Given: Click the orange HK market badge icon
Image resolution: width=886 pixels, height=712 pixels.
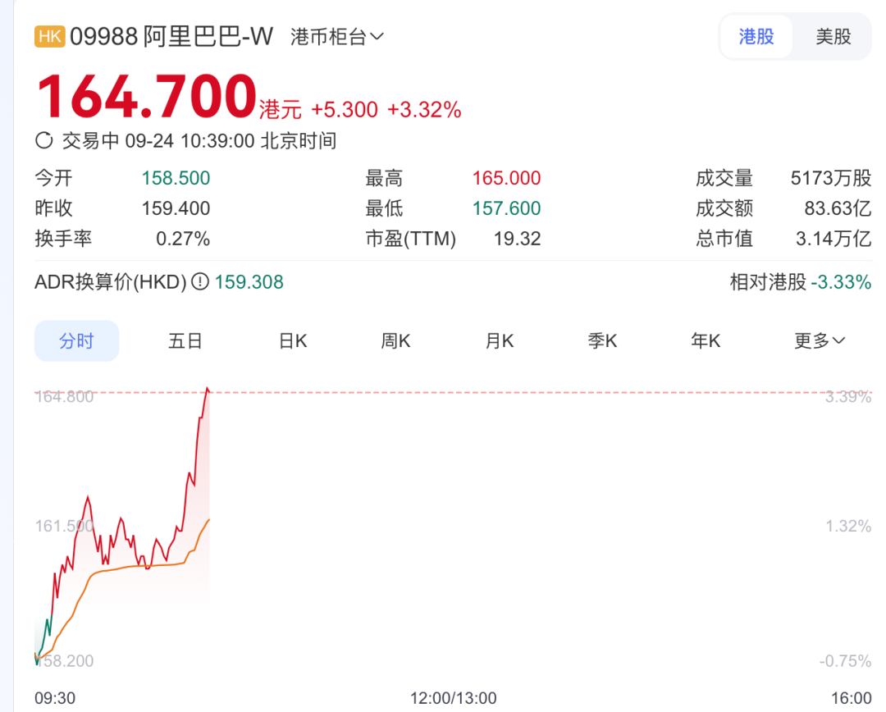Looking at the screenshot, I should pos(49,37).
